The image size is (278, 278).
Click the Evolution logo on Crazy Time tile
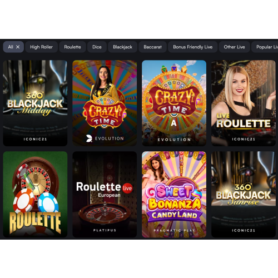click(x=105, y=138)
